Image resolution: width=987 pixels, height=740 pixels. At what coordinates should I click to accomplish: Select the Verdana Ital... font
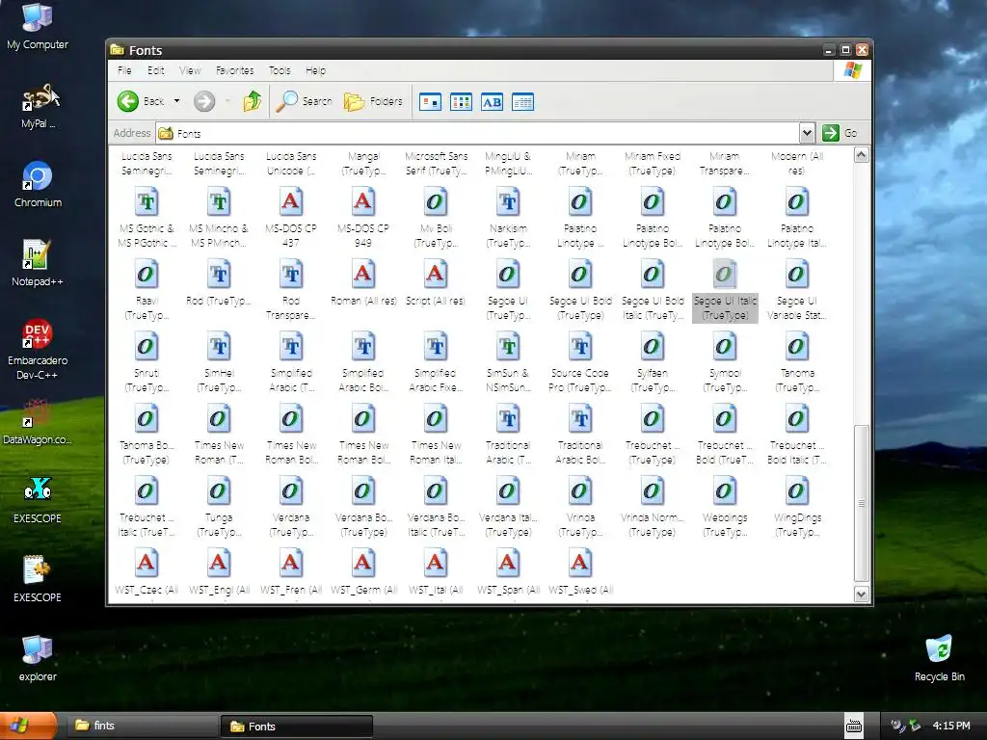click(508, 507)
